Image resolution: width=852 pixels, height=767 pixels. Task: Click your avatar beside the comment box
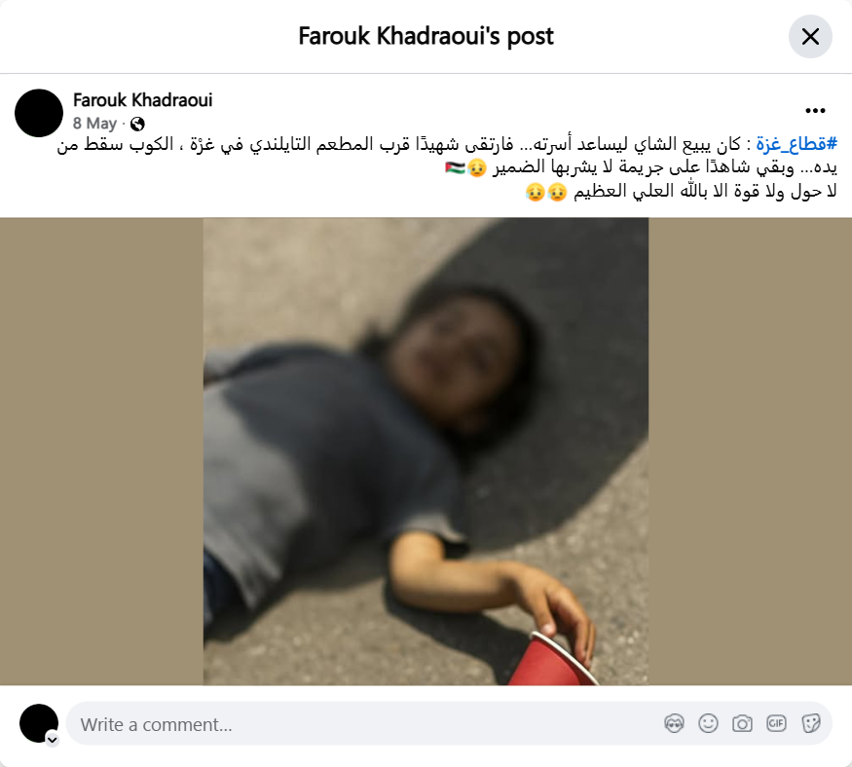(39, 723)
